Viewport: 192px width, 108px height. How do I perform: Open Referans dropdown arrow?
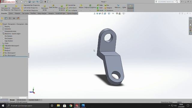click(118, 10)
